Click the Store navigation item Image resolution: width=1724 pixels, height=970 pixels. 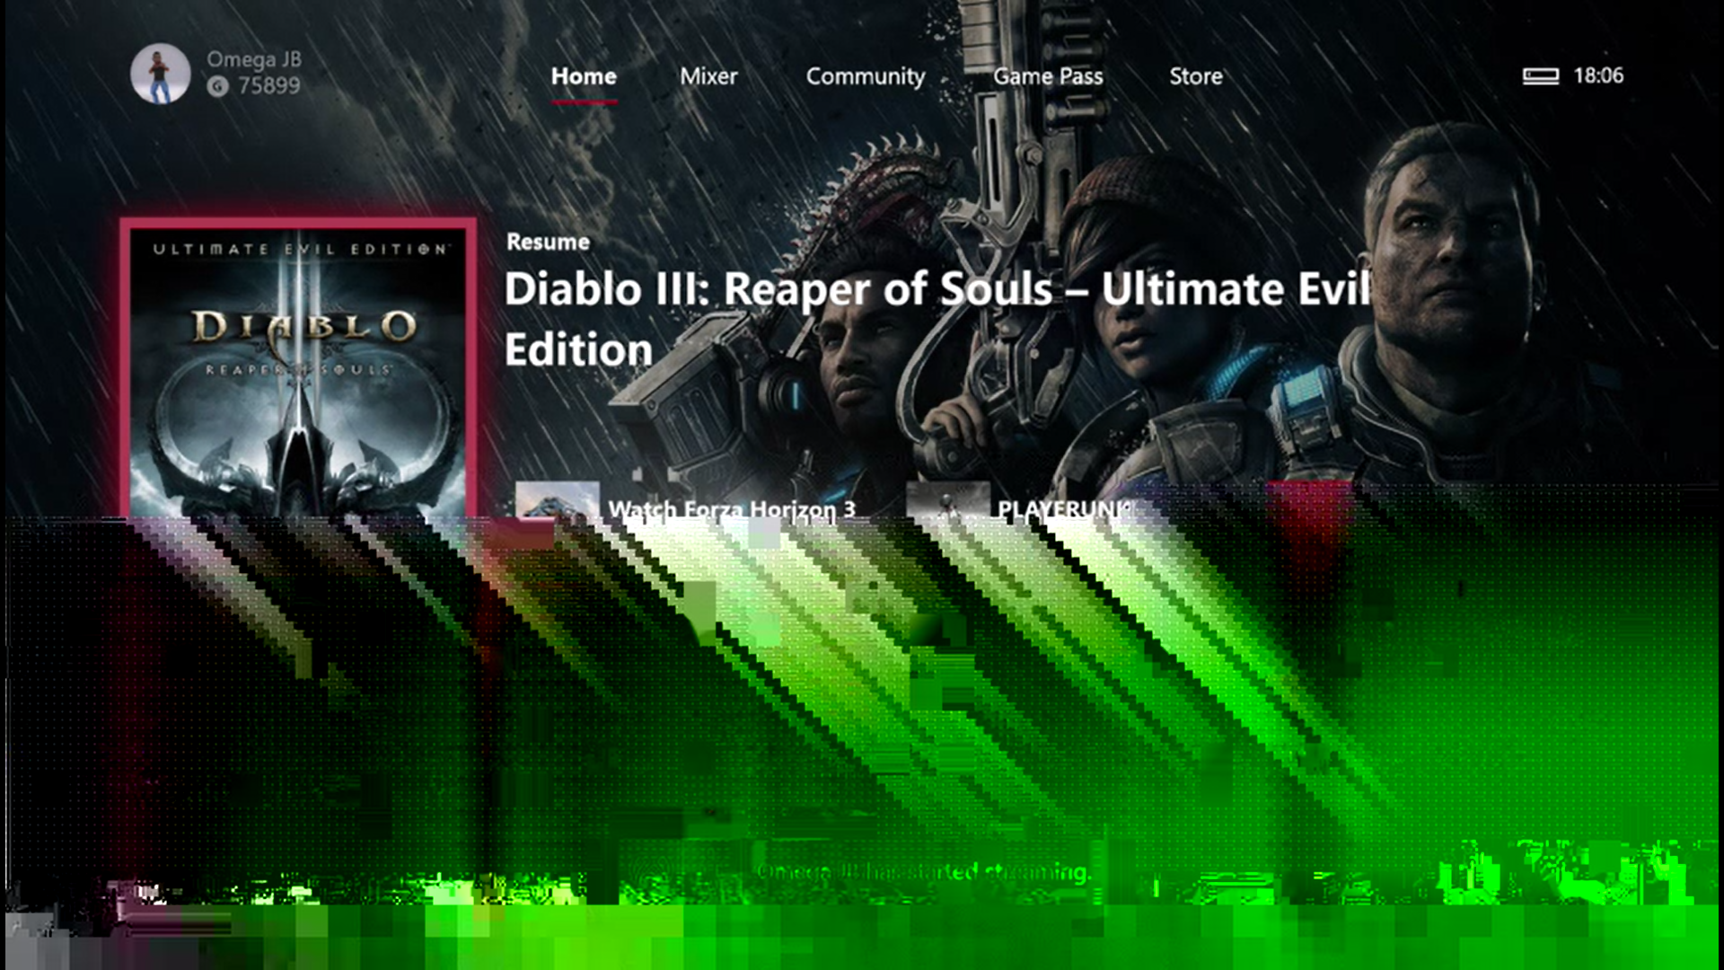pos(1196,75)
